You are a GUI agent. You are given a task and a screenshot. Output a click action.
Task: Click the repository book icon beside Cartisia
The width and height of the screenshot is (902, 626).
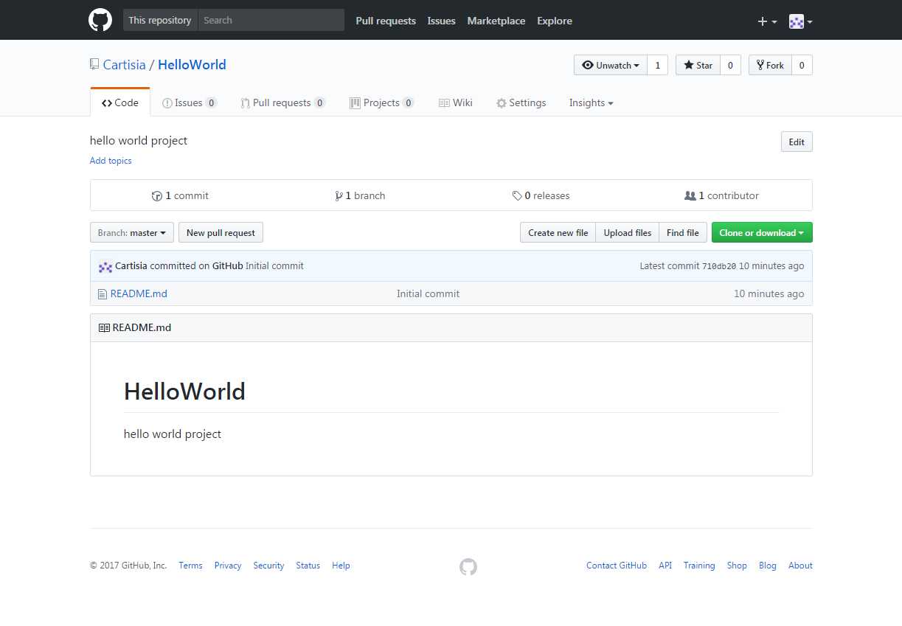pos(94,64)
